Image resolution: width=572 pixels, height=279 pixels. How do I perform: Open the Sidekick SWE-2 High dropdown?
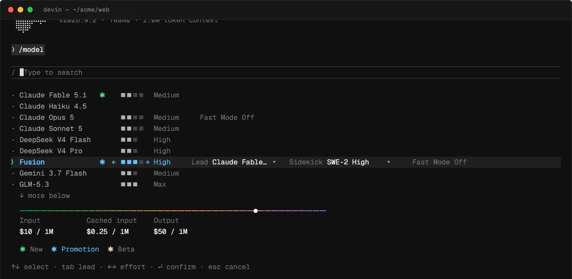[x=340, y=162]
